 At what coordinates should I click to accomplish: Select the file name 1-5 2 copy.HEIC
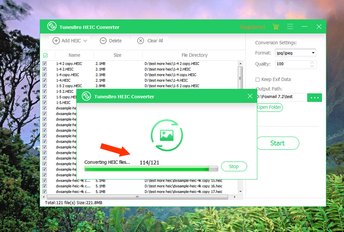point(69,86)
